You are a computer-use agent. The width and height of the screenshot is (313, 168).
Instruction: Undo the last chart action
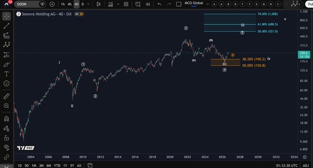159,4
